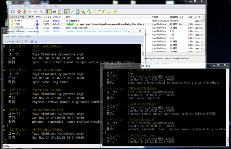Click the Paste icon in the msysgit toolbar
The image size is (231, 149).
[27, 42]
